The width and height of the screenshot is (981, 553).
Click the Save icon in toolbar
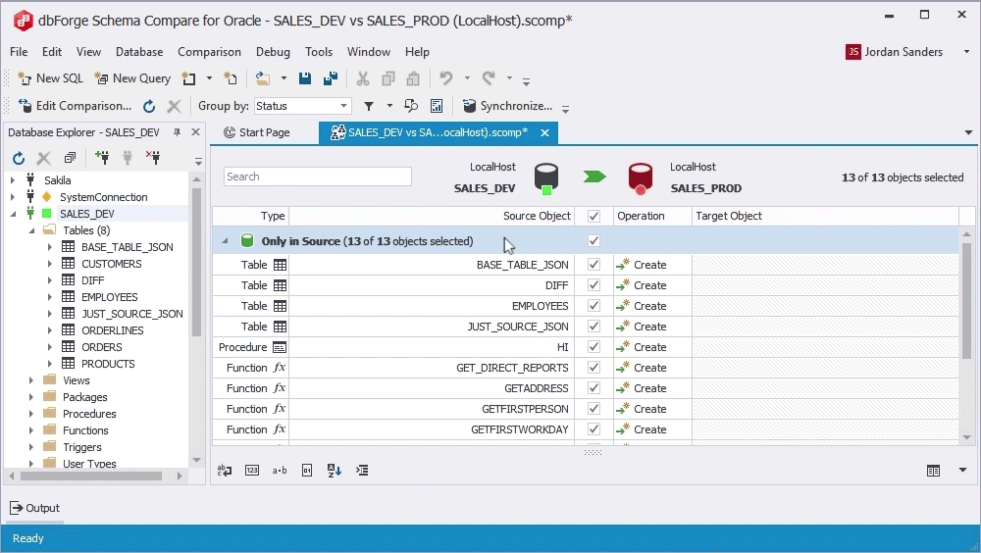tap(305, 78)
